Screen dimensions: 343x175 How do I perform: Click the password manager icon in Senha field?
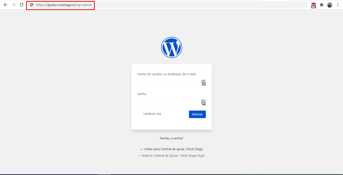pyautogui.click(x=203, y=102)
